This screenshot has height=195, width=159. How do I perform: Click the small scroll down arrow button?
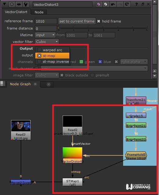[x=154, y=76]
